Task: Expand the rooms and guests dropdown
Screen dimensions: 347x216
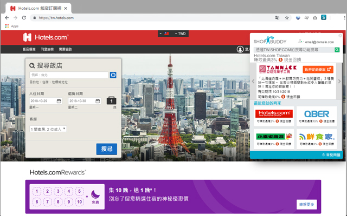Action: (48, 129)
